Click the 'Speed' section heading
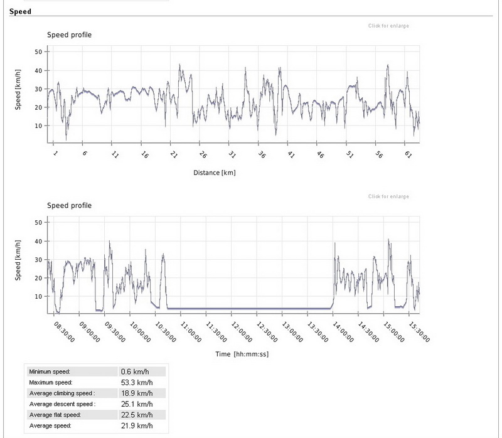The height and width of the screenshot is (438, 502). click(20, 11)
